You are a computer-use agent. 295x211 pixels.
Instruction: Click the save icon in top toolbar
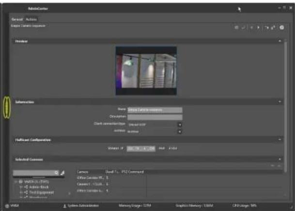[236, 28]
